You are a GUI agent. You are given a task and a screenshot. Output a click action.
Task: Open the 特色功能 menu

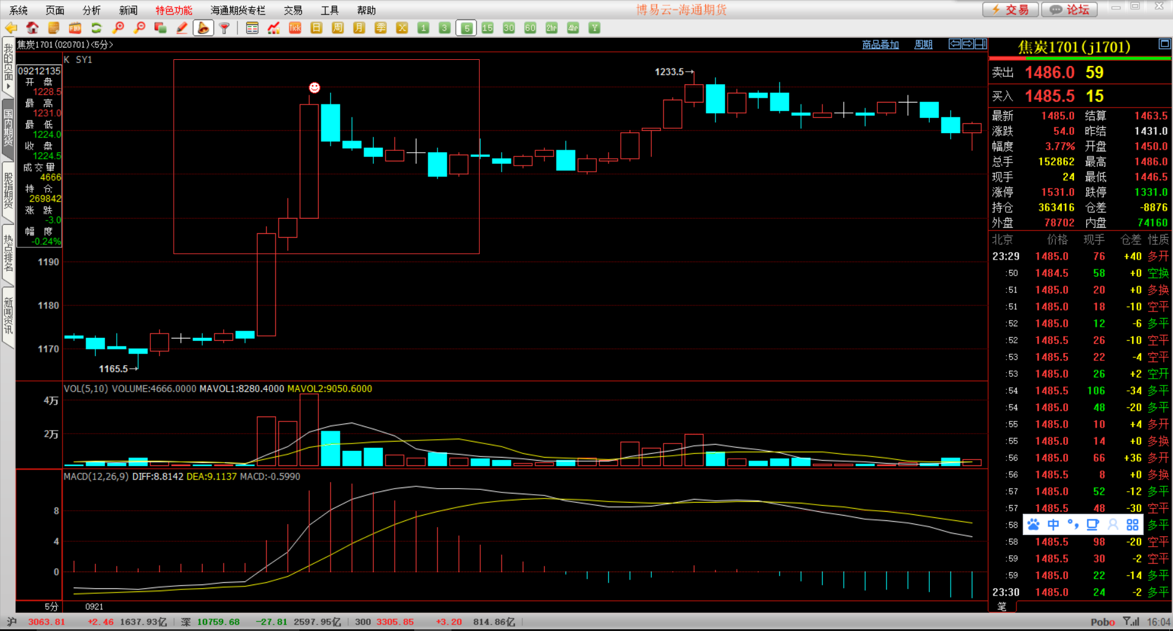(x=174, y=10)
